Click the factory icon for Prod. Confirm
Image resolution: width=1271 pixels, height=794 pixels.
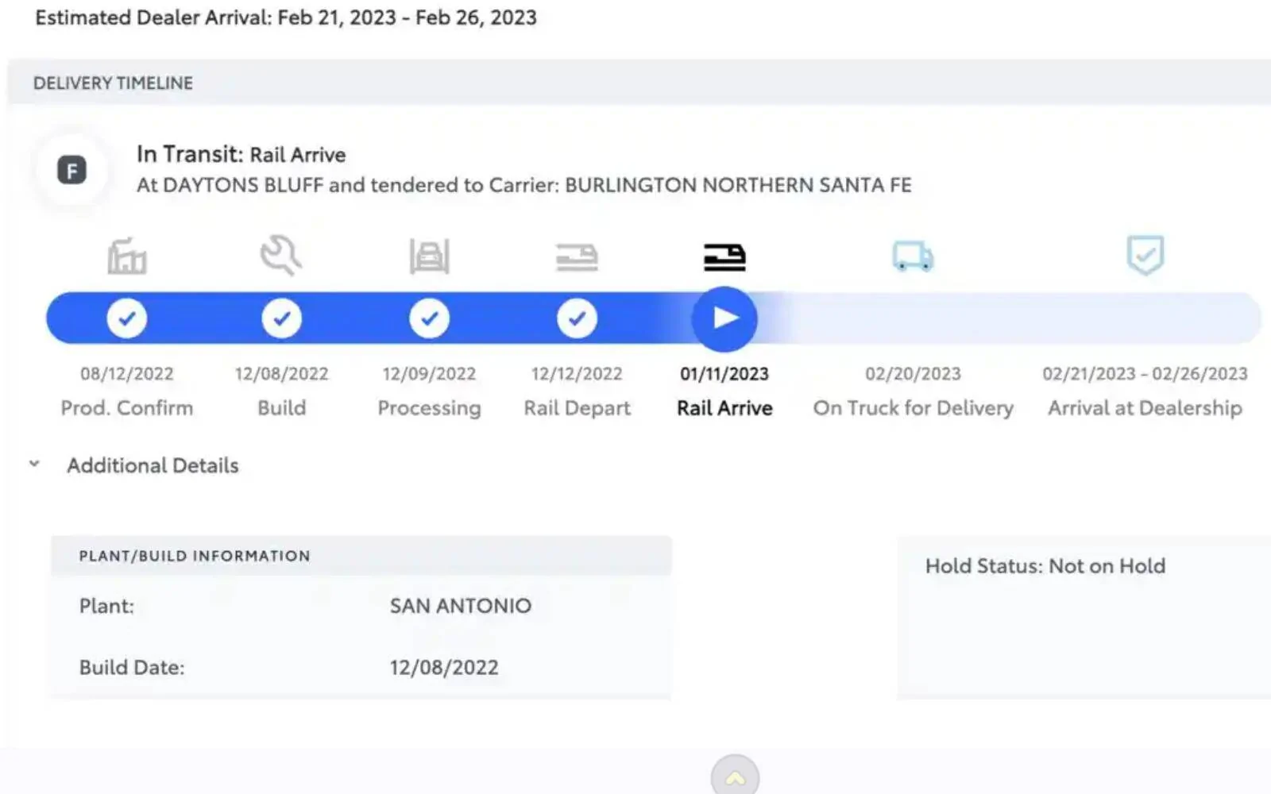127,256
